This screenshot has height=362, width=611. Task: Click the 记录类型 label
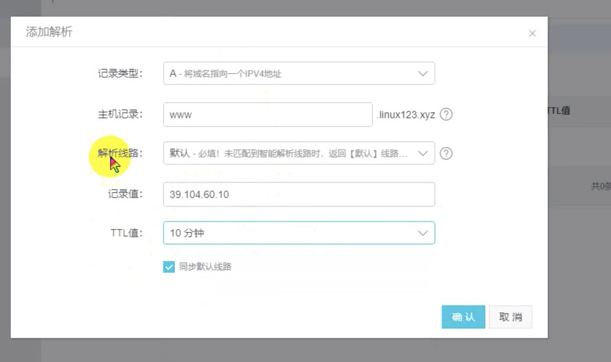(x=120, y=73)
